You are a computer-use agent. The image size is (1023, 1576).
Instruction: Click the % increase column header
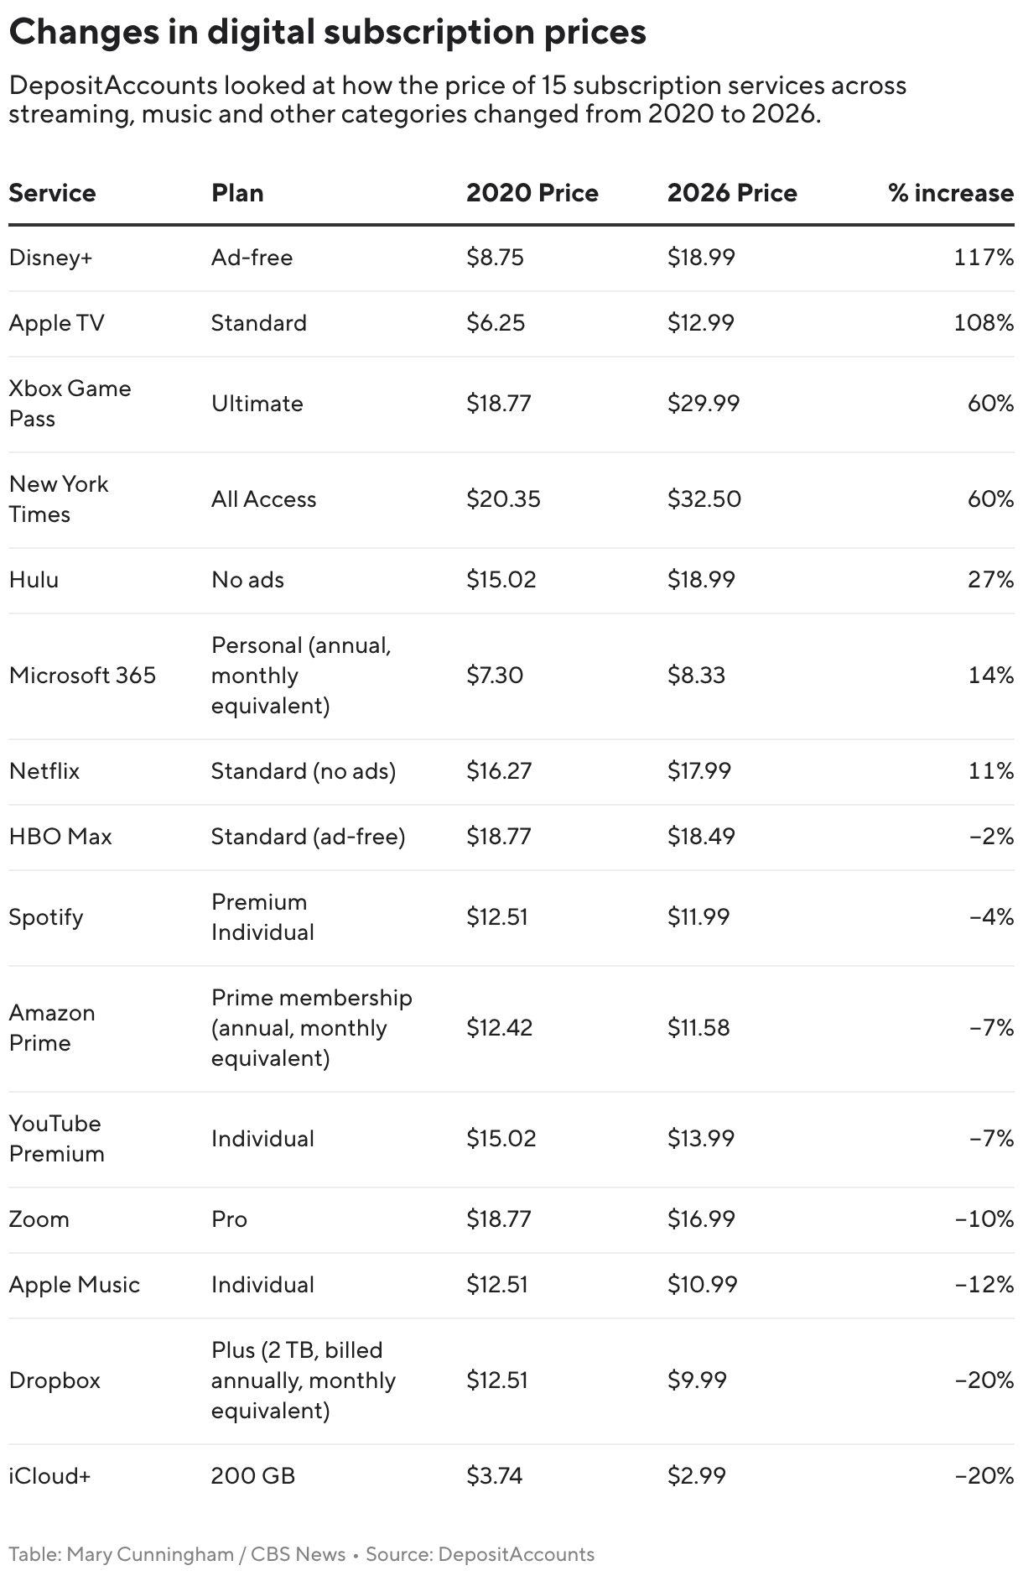951,193
